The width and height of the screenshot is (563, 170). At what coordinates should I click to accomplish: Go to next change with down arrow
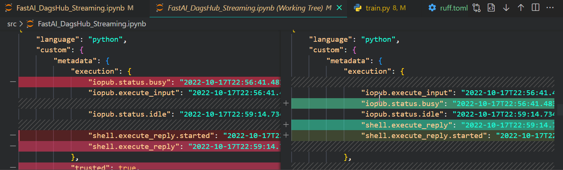click(x=506, y=8)
